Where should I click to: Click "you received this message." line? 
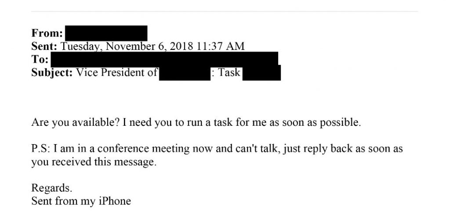pyautogui.click(x=94, y=162)
